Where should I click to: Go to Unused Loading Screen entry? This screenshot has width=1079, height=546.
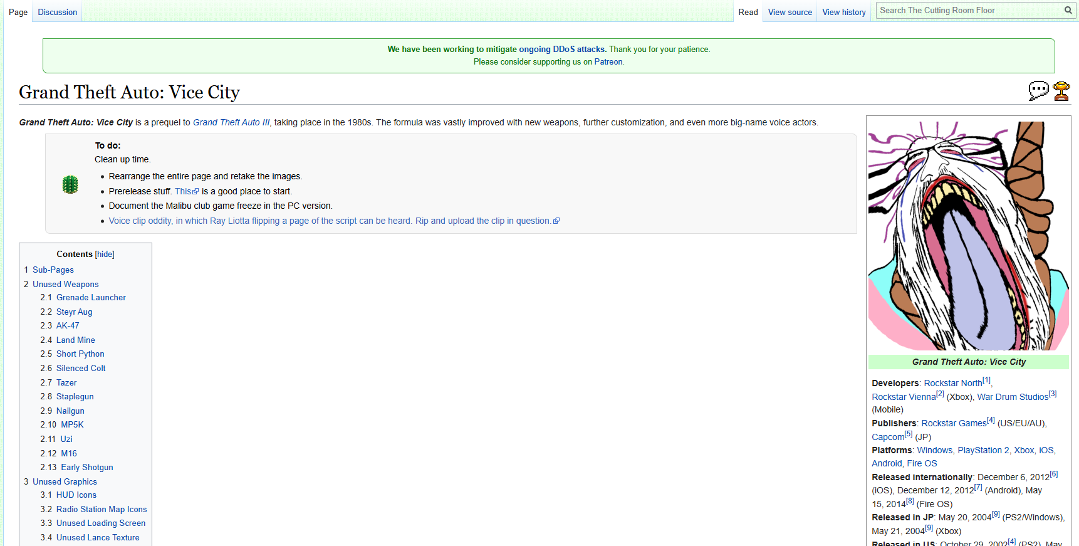pyautogui.click(x=101, y=523)
